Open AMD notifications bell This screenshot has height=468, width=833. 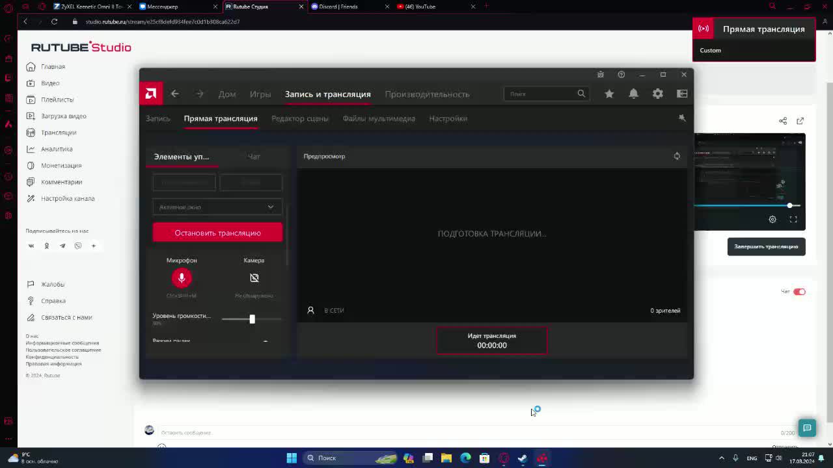pos(633,94)
